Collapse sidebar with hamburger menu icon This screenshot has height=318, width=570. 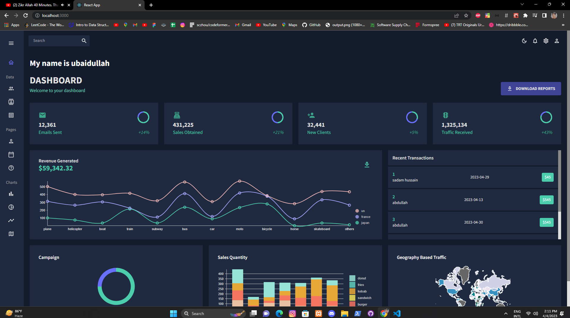point(11,43)
